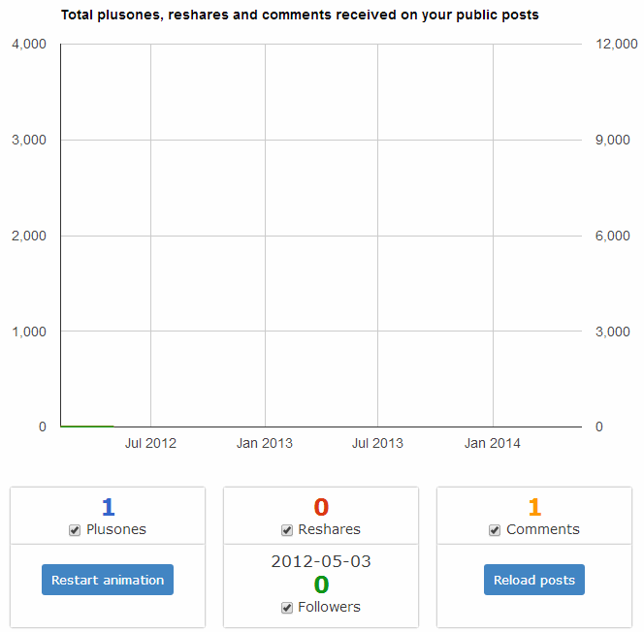Click the orange Comments count number
Image resolution: width=644 pixels, height=632 pixels.
click(534, 507)
